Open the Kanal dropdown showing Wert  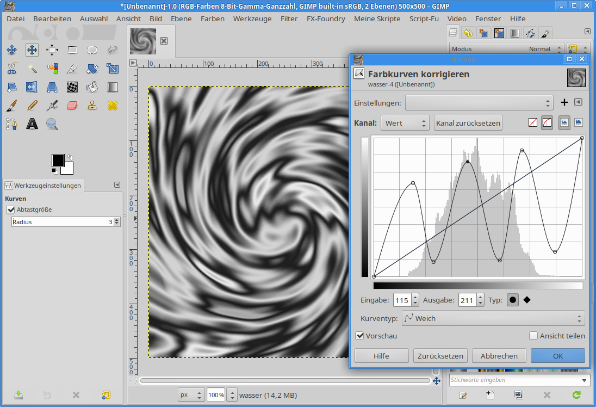pos(405,123)
